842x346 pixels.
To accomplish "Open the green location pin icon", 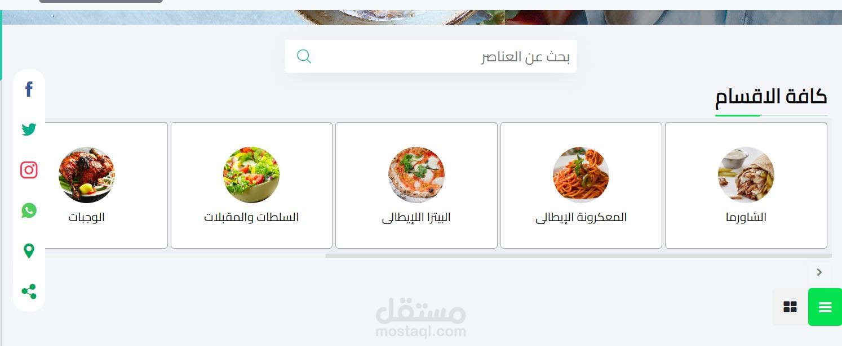I will tap(29, 251).
